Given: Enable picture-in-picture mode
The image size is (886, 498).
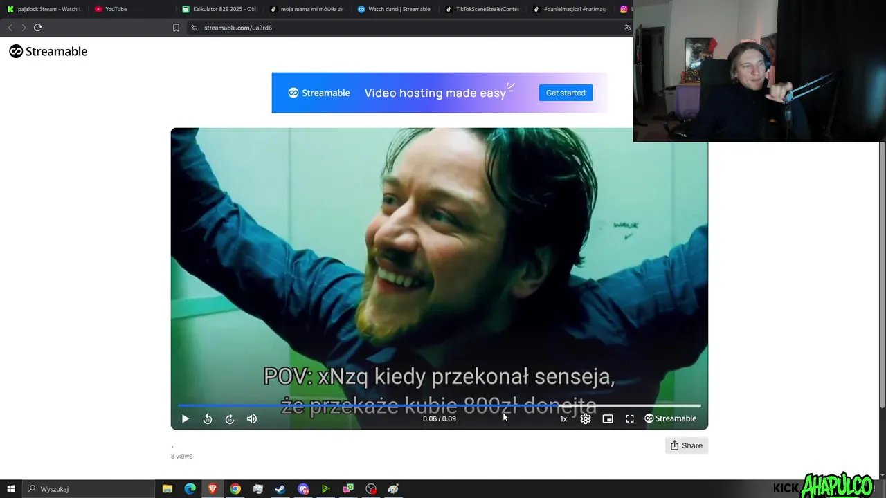Looking at the screenshot, I should tap(608, 418).
